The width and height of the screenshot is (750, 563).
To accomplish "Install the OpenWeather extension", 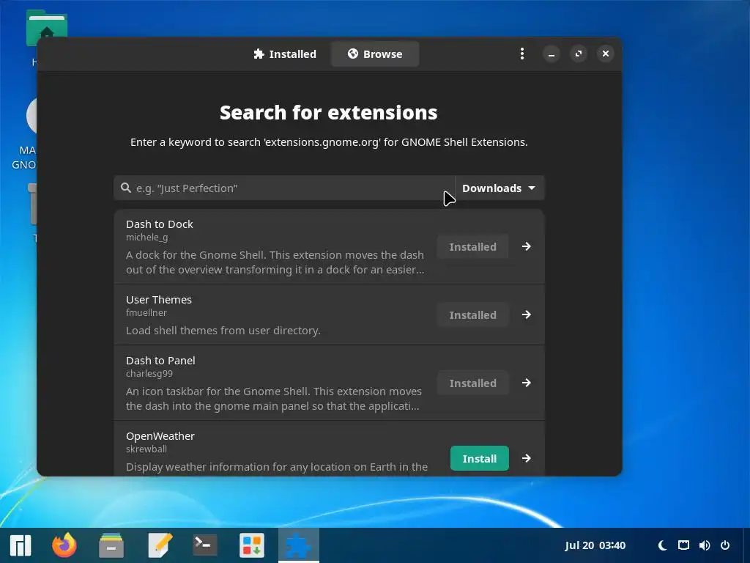I will tap(479, 459).
